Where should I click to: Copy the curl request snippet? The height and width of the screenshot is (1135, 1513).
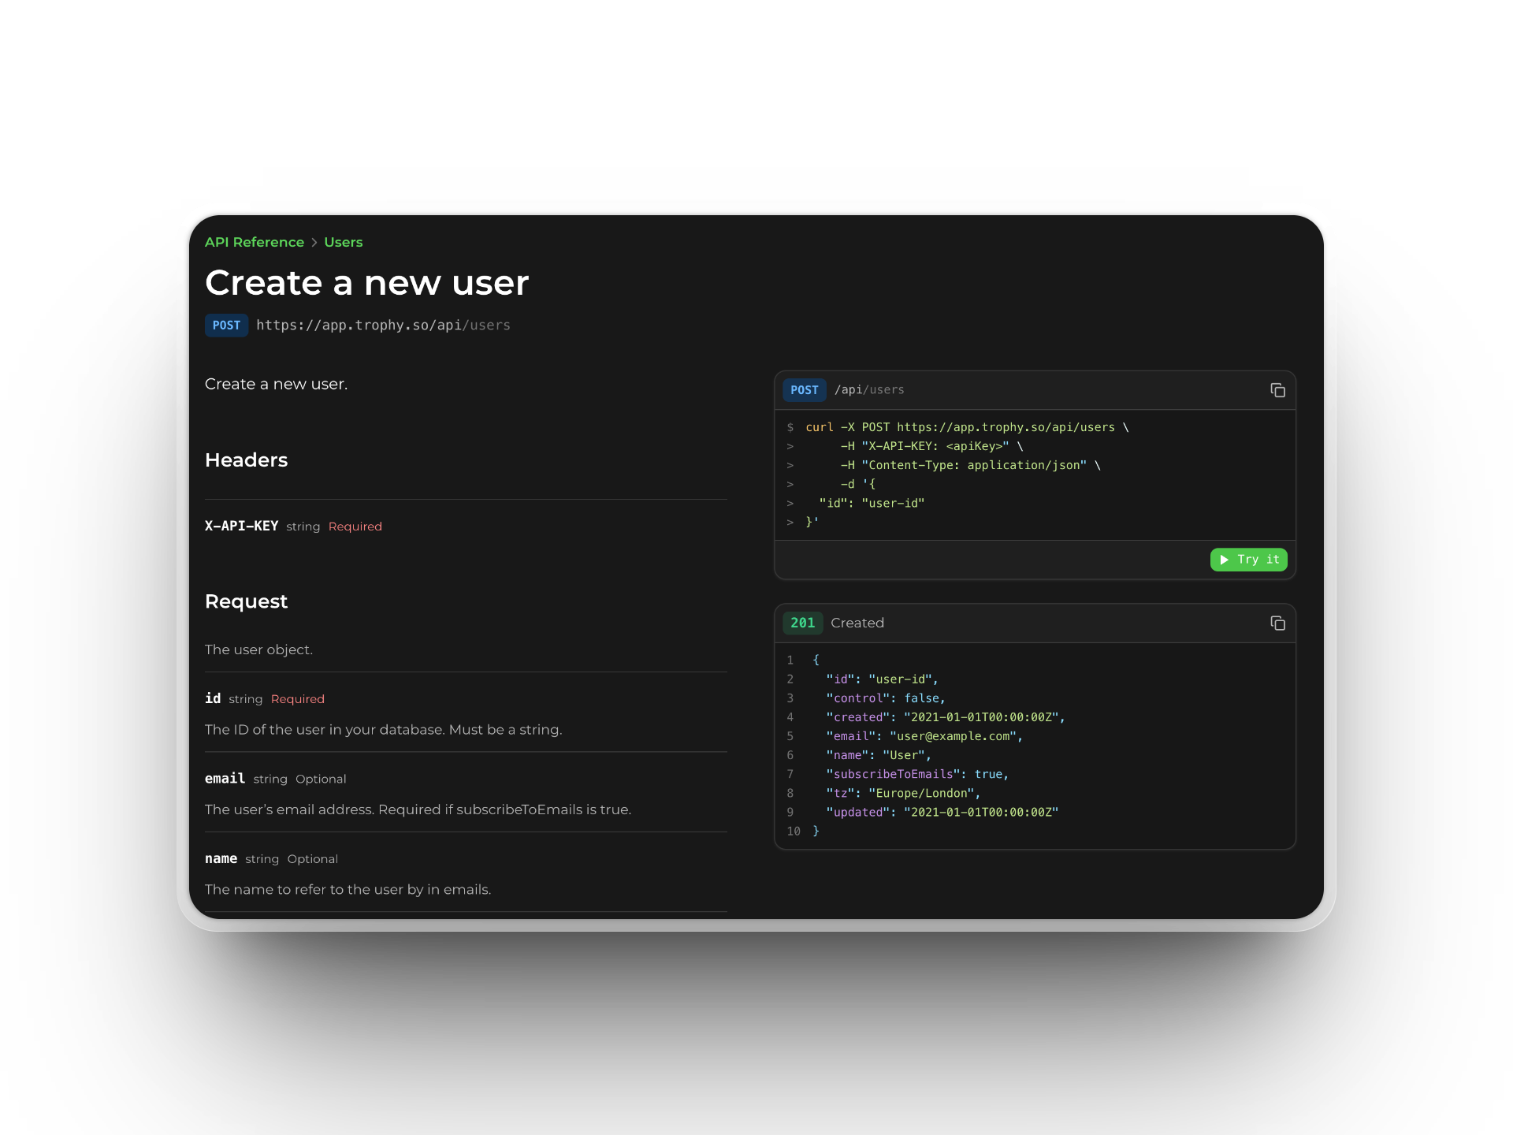point(1277,390)
